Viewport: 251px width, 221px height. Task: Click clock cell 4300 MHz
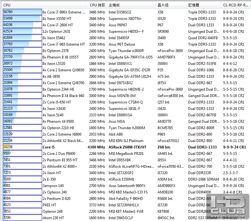(x=96, y=147)
